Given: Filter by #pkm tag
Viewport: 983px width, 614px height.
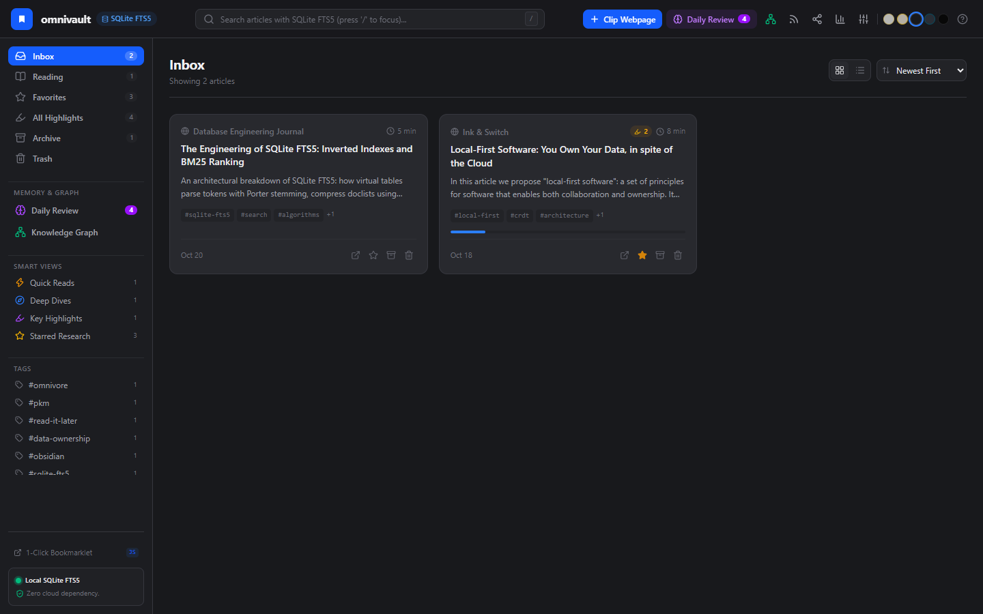Looking at the screenshot, I should [x=76, y=403].
